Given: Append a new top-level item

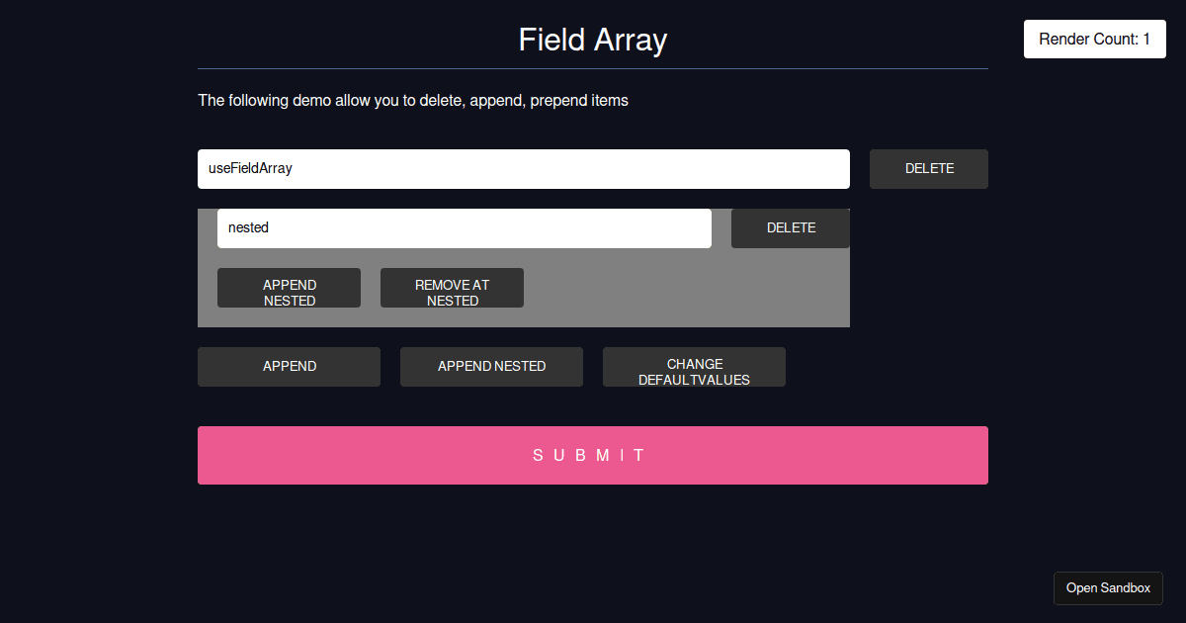Looking at the screenshot, I should 289,366.
